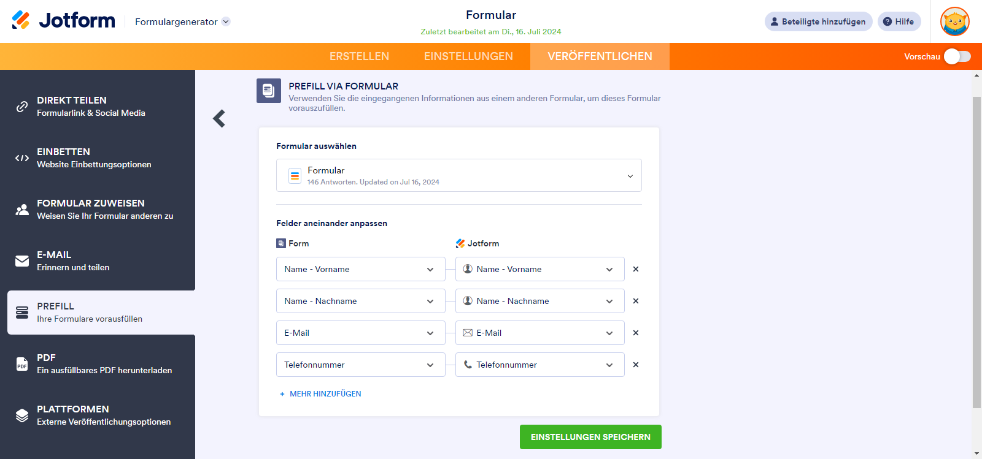Click the person icon in Beteiligte hinzufügen
982x459 pixels.
click(x=775, y=21)
